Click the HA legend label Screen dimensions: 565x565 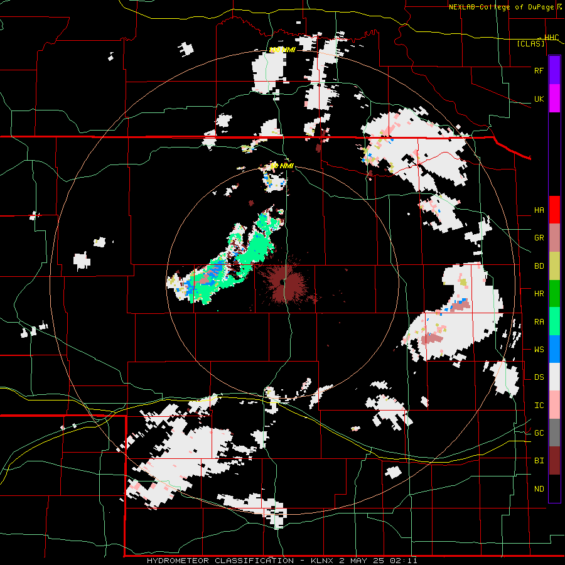tap(539, 210)
